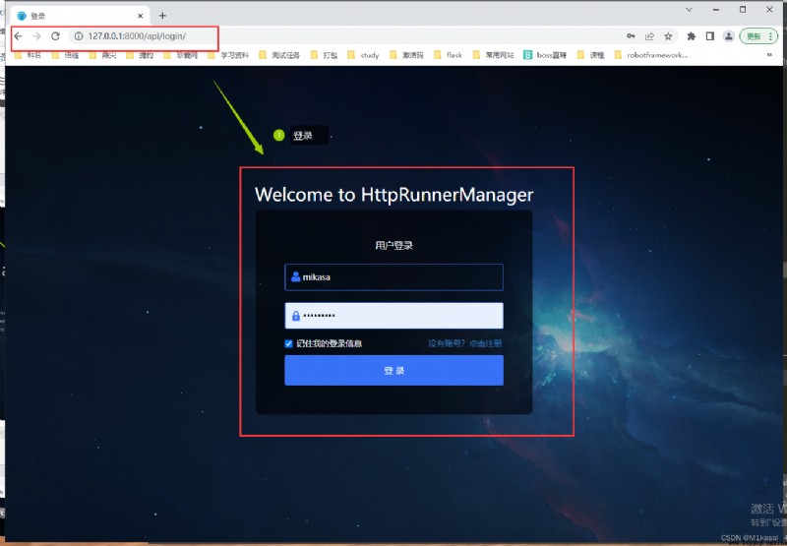The height and width of the screenshot is (546, 787).
Task: Toggle the browser side panel icon
Action: tap(709, 36)
